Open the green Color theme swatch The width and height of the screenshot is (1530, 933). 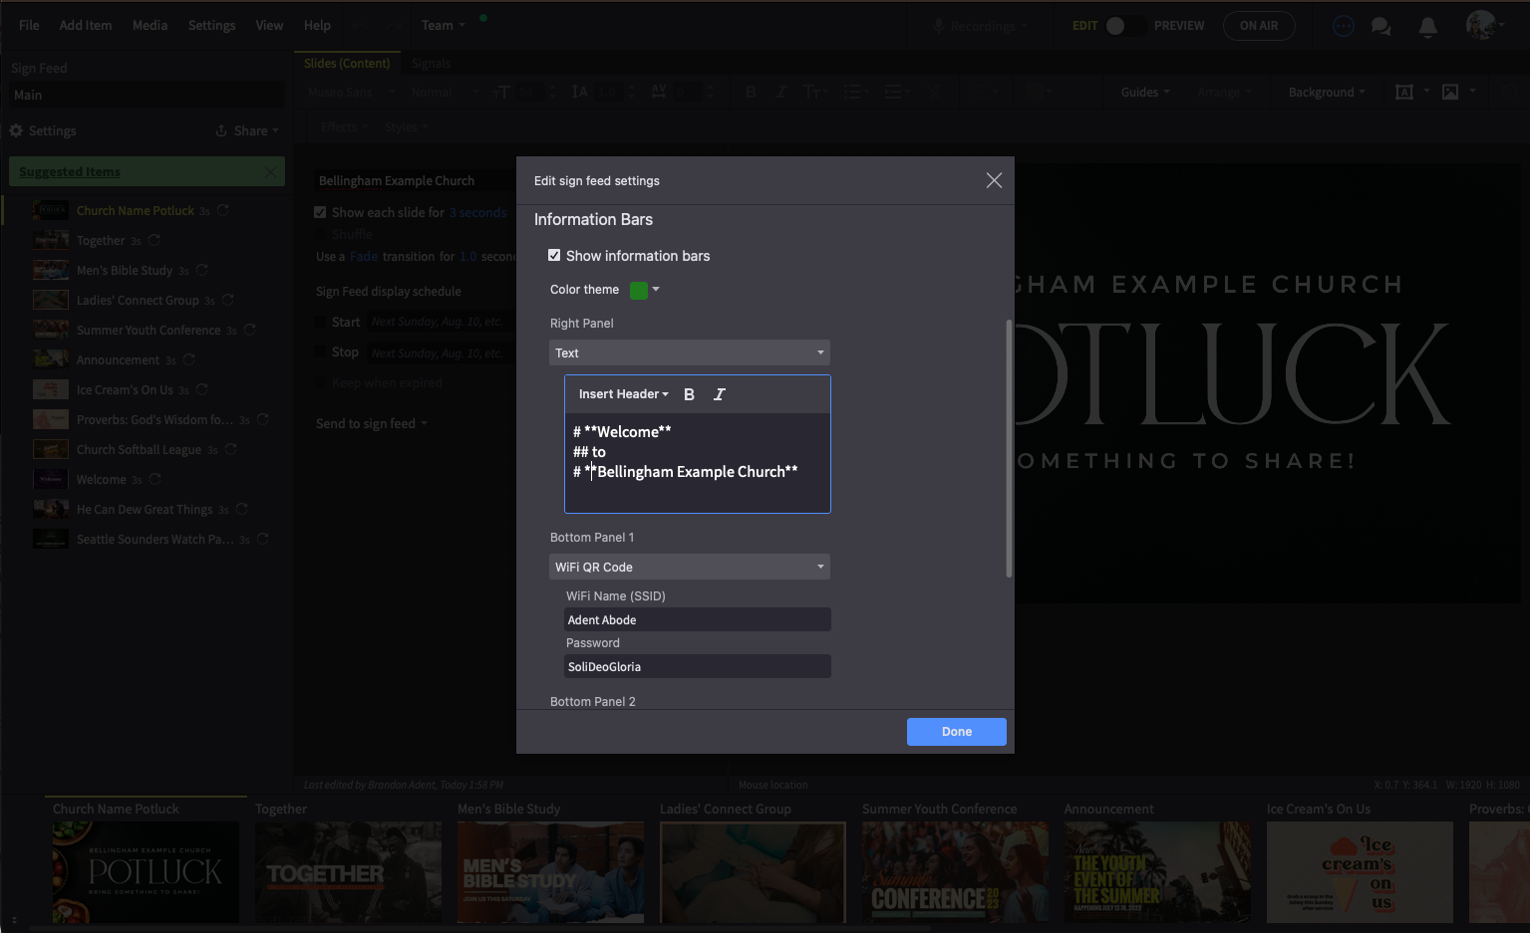point(639,289)
